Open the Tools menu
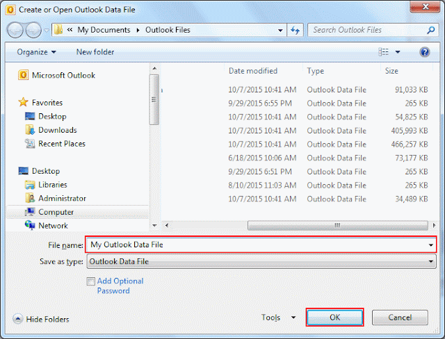445x339 pixels. [x=278, y=317]
